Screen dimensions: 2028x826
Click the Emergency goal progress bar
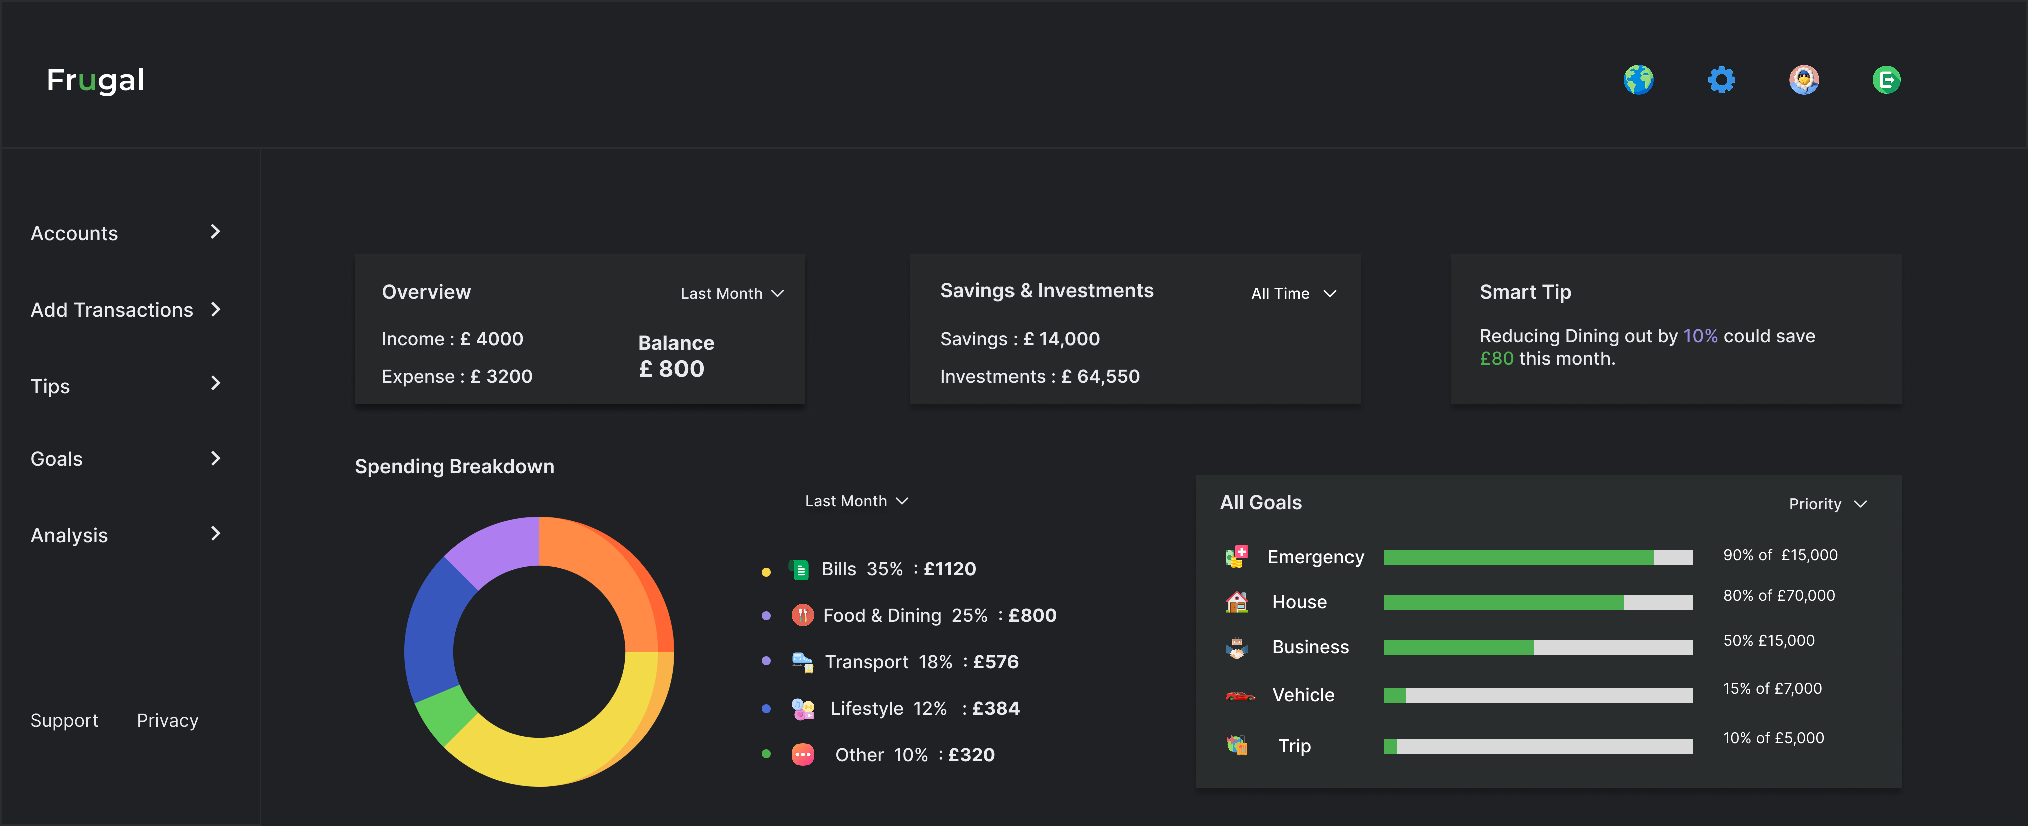tap(1538, 557)
